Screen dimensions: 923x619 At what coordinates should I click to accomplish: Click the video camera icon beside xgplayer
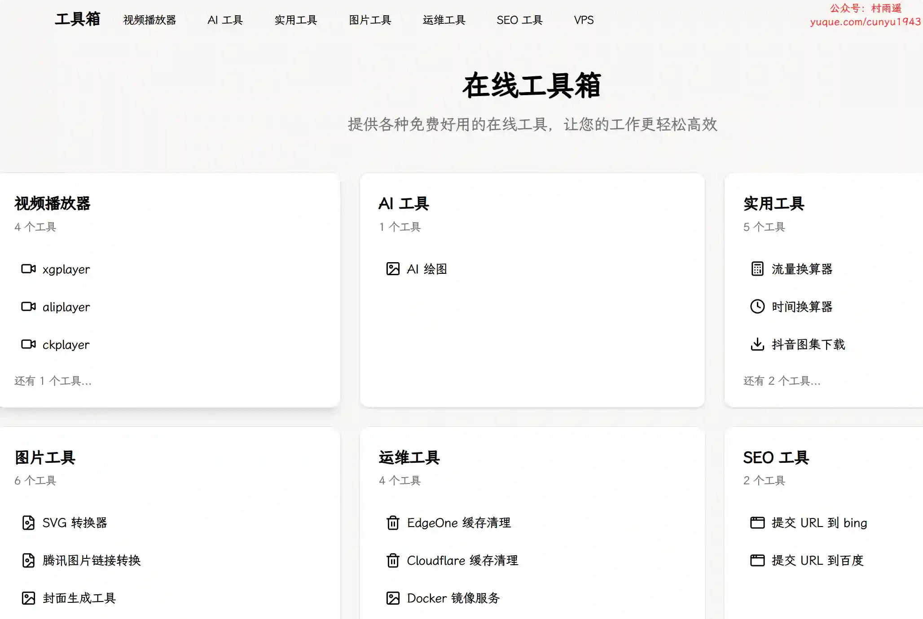click(28, 269)
